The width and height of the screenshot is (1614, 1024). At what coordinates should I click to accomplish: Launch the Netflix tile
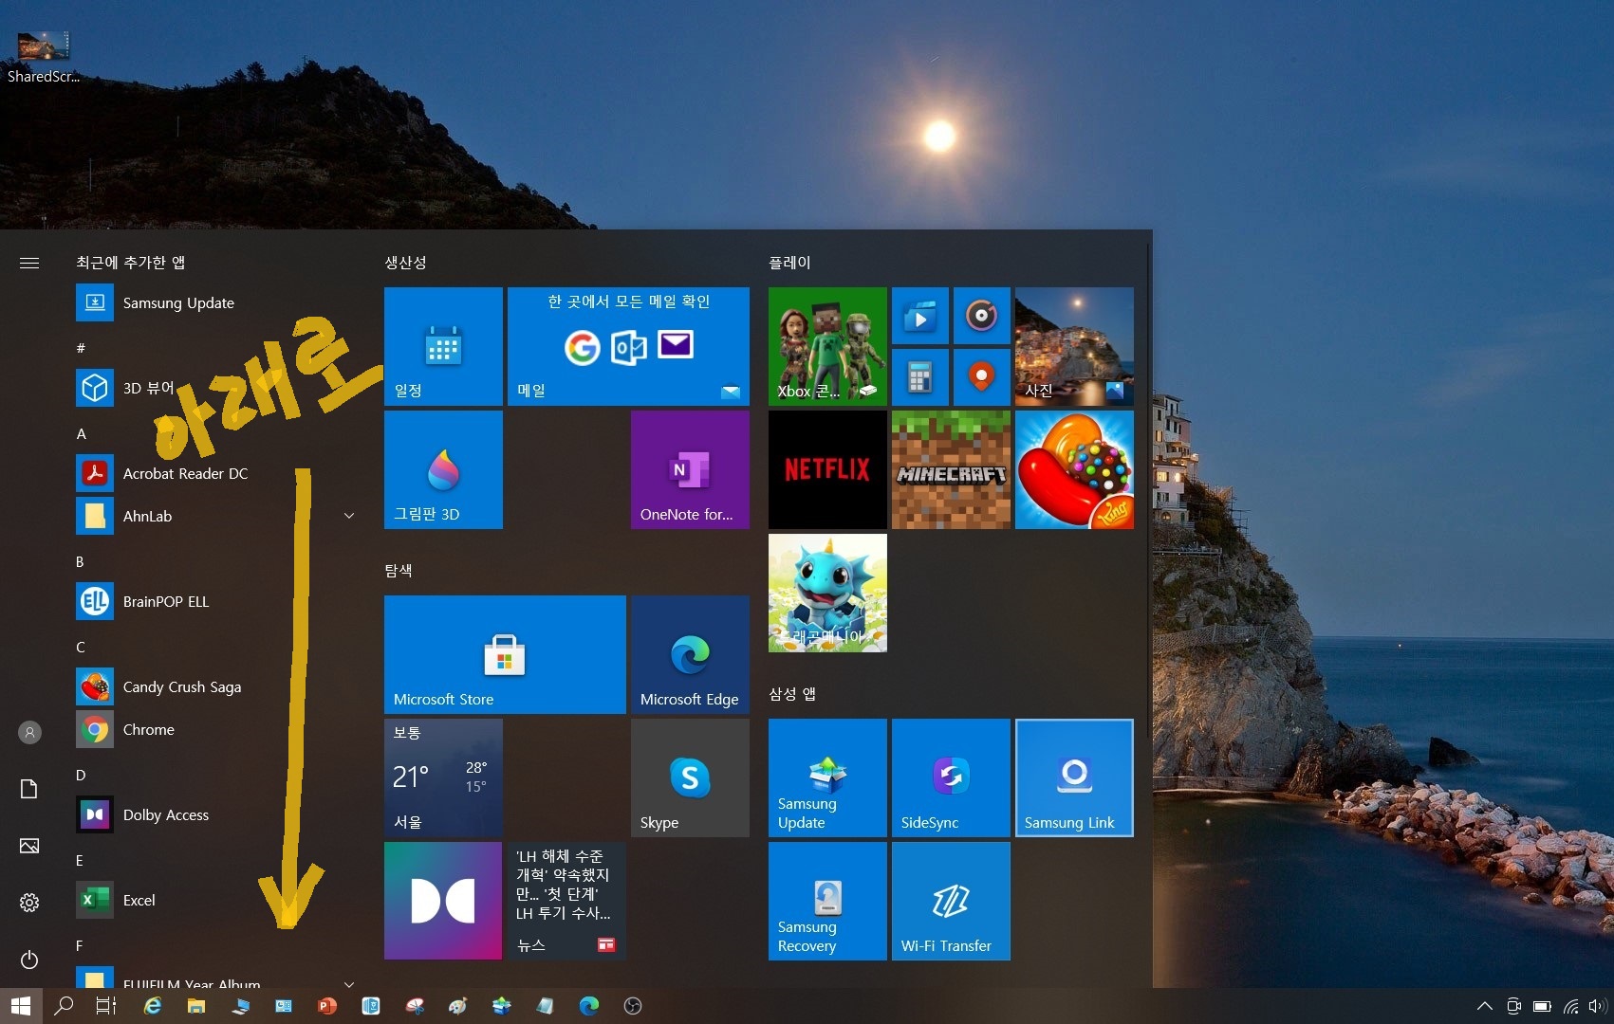pyautogui.click(x=827, y=469)
